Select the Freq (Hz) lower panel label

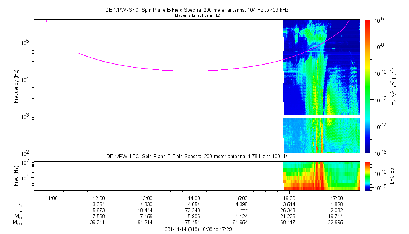[x=16, y=175]
